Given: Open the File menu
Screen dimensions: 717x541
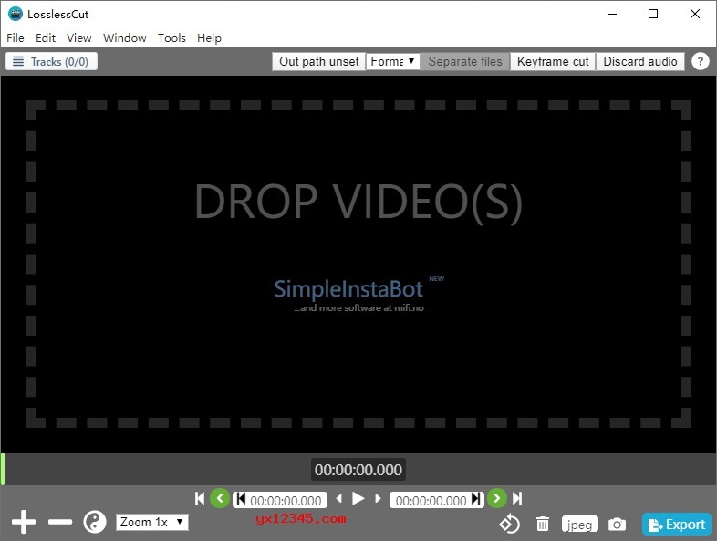Looking at the screenshot, I should tap(15, 37).
